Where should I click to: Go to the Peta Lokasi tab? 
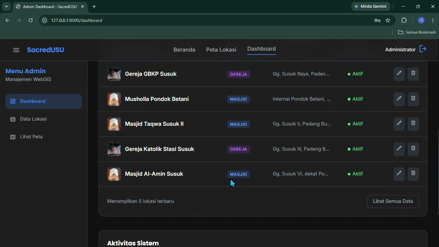tap(221, 50)
